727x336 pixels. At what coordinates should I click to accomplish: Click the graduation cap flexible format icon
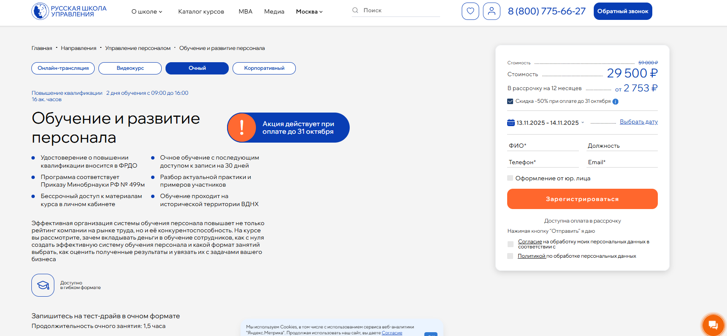(43, 285)
